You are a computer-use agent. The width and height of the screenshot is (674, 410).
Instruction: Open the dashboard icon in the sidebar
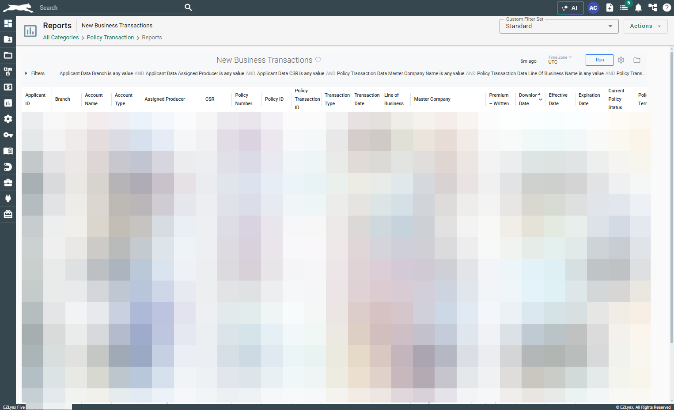[8, 23]
